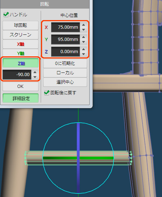Screen dimensions: 162x197
Task: Toggle the 詳細設定 button
Action: coord(21,98)
